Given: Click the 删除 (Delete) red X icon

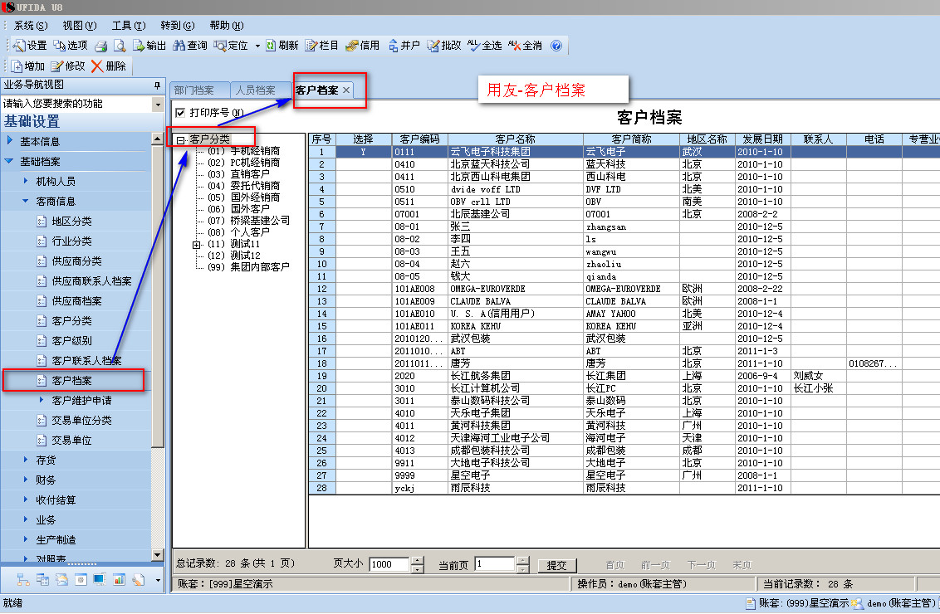Looking at the screenshot, I should point(97,66).
